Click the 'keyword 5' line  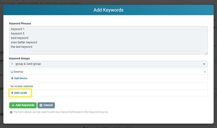pos(18,34)
